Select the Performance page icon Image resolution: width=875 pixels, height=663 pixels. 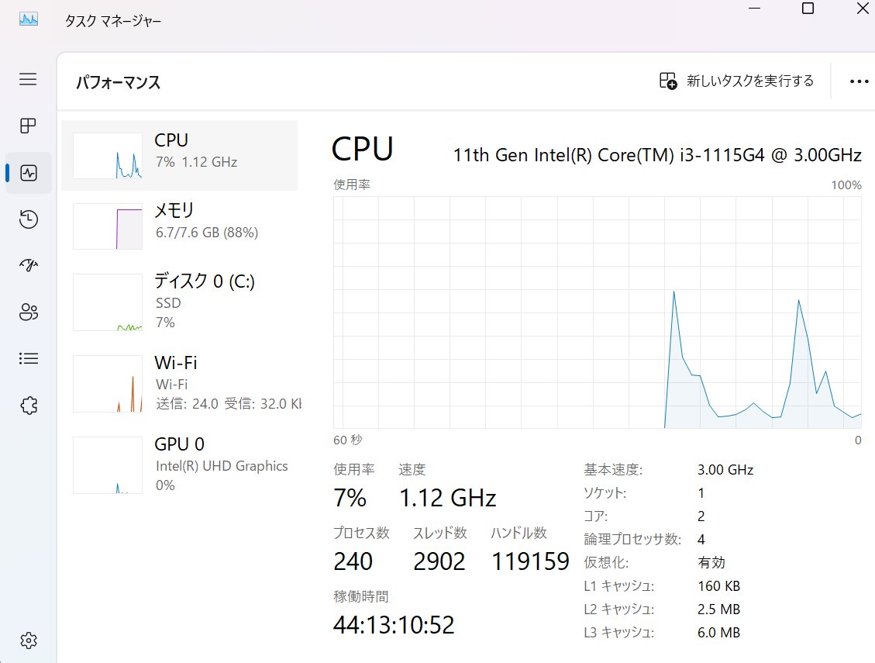pyautogui.click(x=29, y=173)
